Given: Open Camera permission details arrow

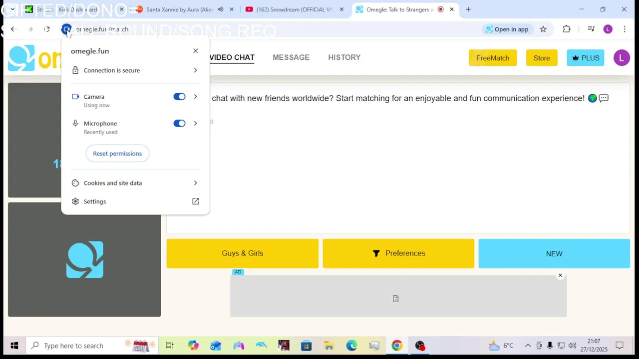Looking at the screenshot, I should click(x=195, y=97).
